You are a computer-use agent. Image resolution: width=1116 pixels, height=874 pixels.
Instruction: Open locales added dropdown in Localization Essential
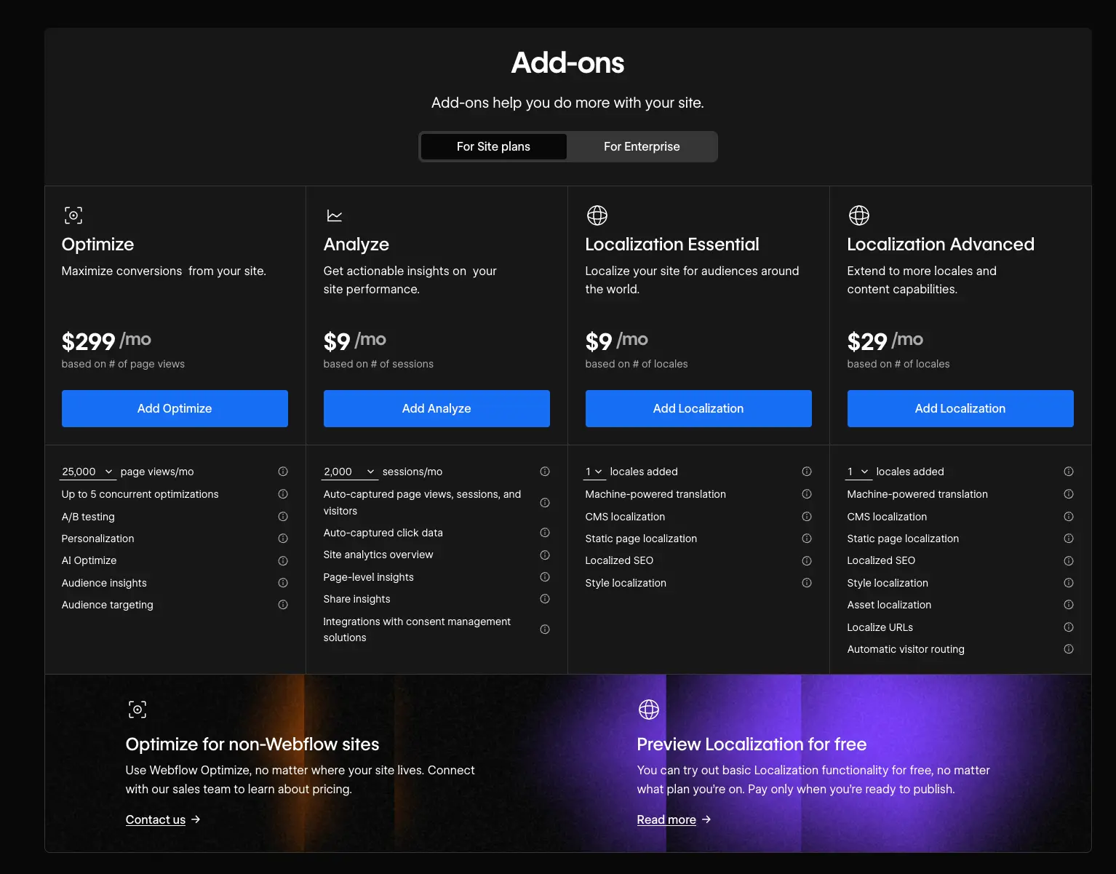(594, 472)
